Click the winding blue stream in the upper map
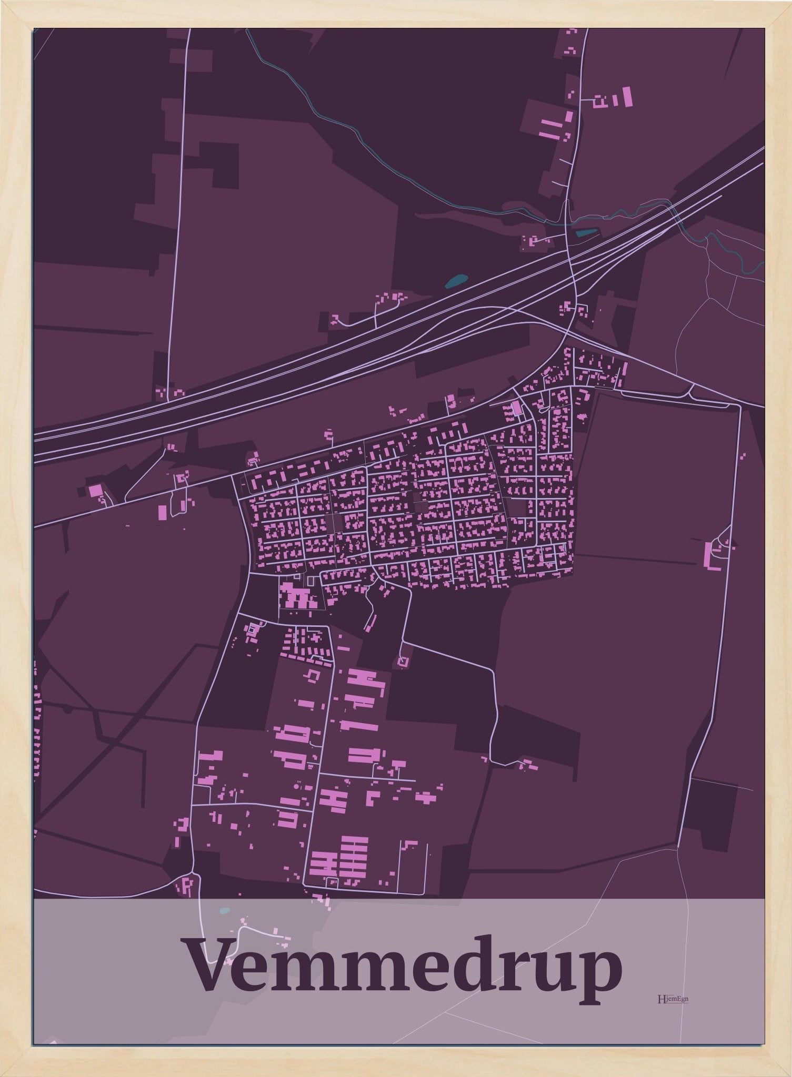The image size is (792, 1077). tap(337, 117)
